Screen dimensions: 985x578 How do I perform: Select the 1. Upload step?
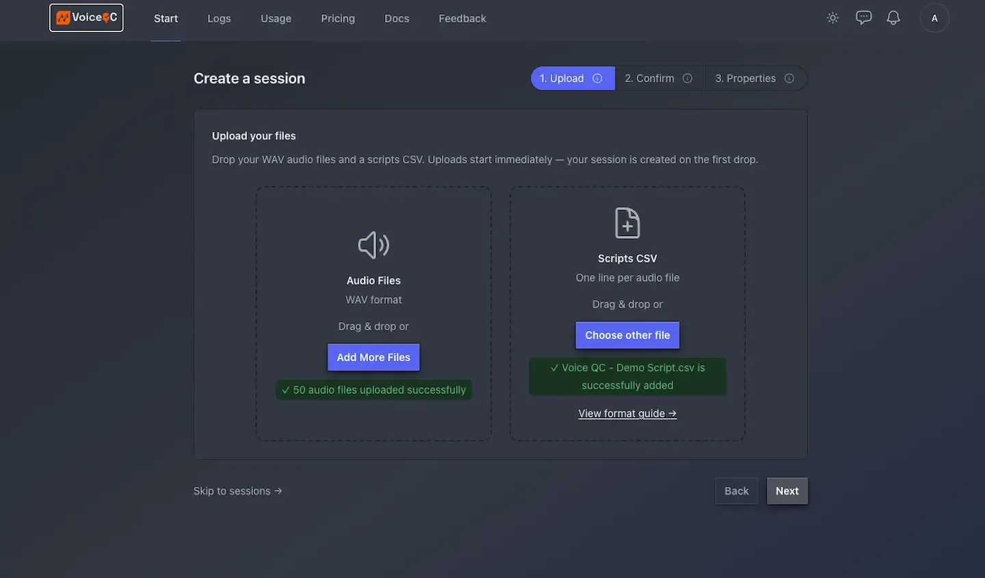[573, 79]
